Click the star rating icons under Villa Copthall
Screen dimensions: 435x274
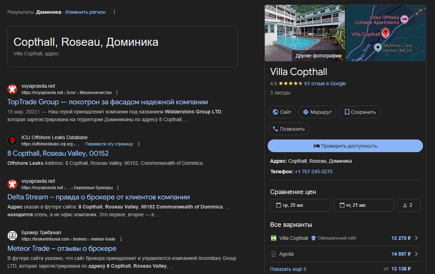[x=291, y=83]
